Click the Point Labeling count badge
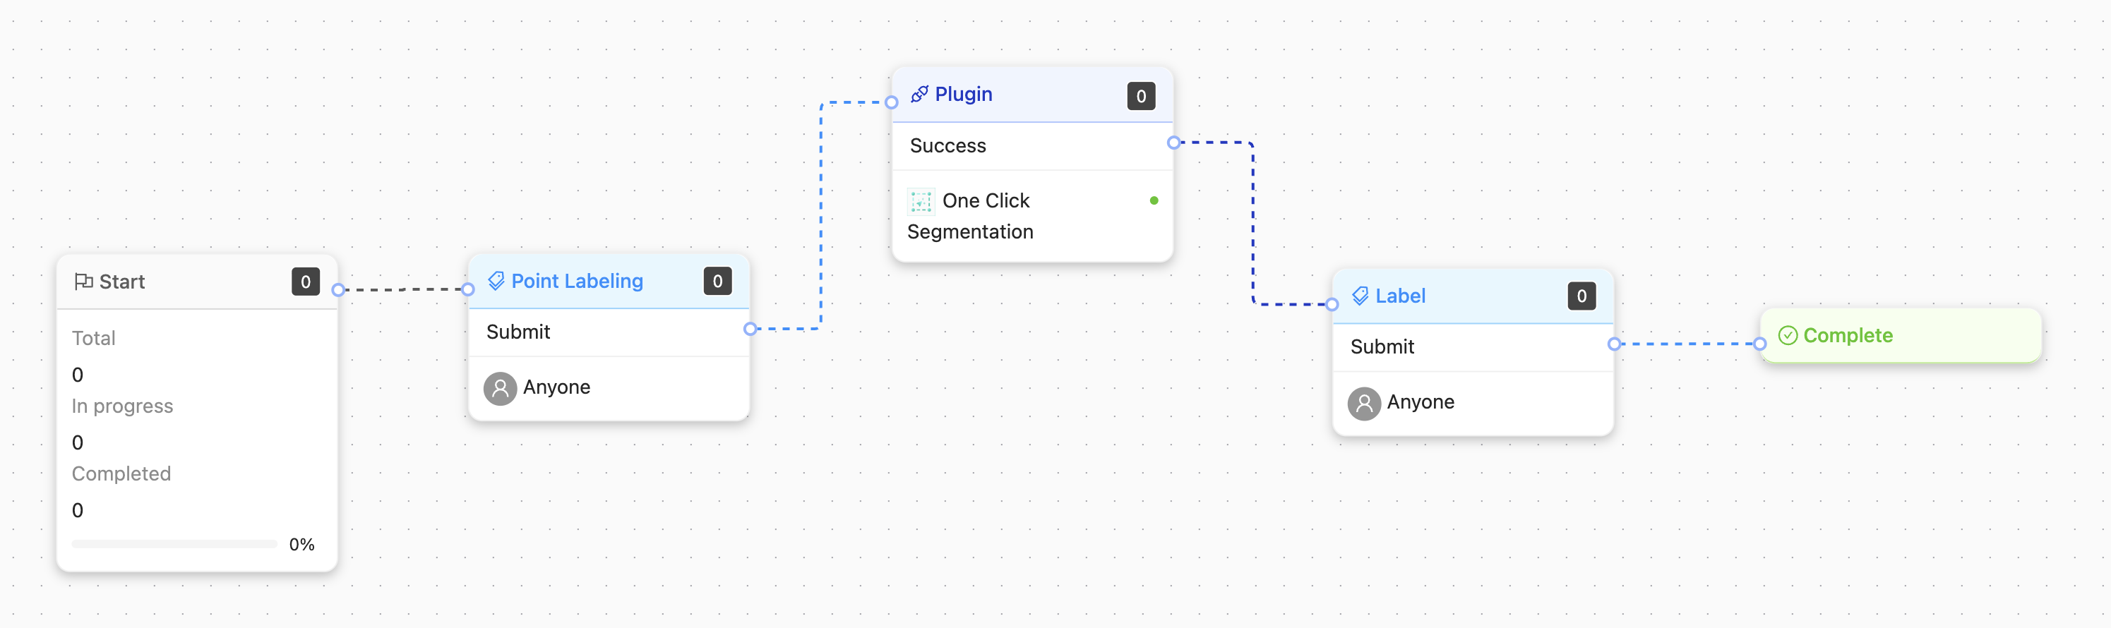The height and width of the screenshot is (628, 2111). [717, 281]
